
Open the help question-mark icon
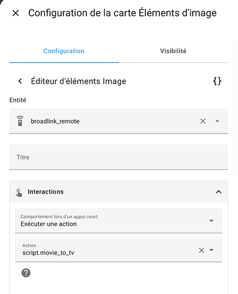click(26, 273)
